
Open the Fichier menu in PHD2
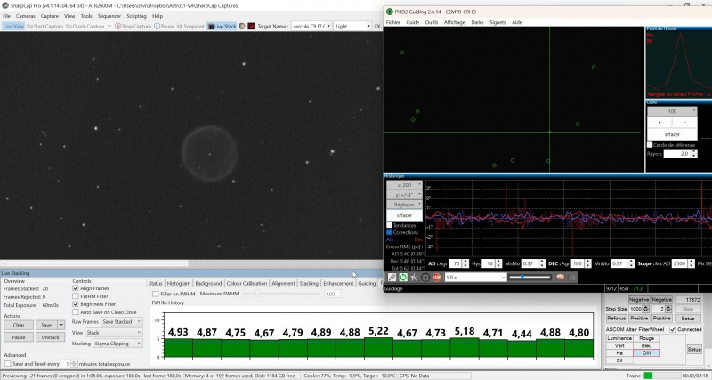click(x=392, y=22)
